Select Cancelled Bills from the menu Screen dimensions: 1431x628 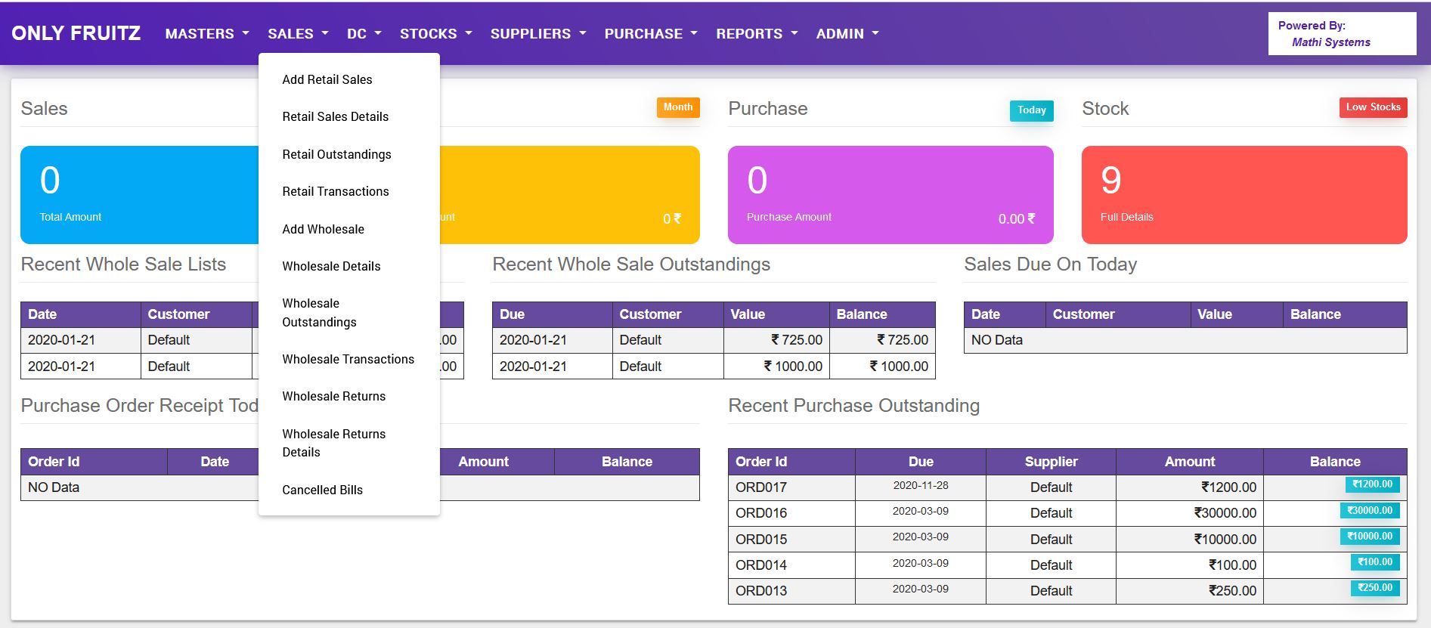pos(322,490)
